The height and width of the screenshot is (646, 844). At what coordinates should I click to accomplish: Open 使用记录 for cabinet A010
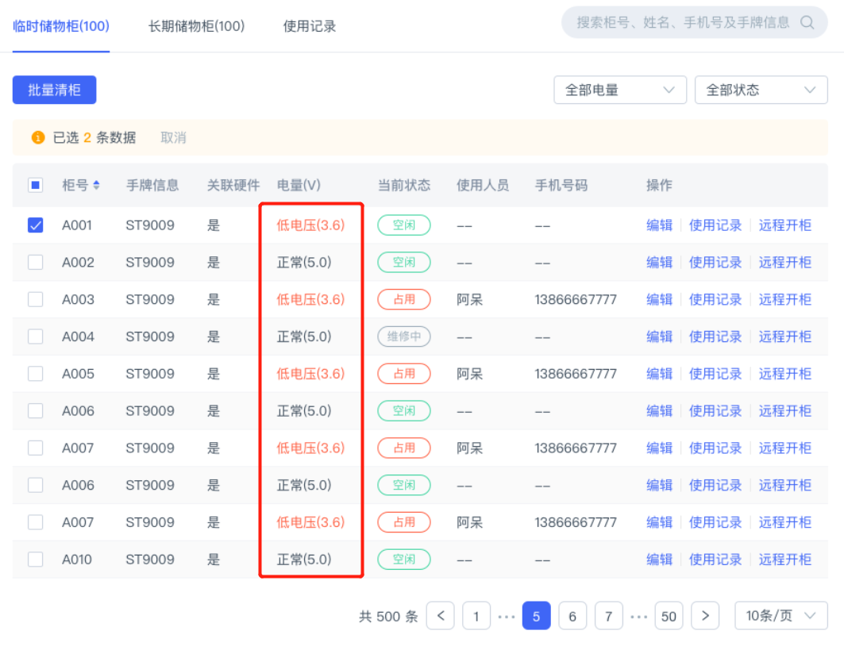[x=715, y=559]
